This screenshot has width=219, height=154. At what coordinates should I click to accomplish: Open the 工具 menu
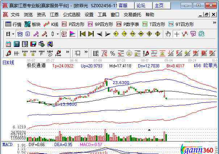102,15
